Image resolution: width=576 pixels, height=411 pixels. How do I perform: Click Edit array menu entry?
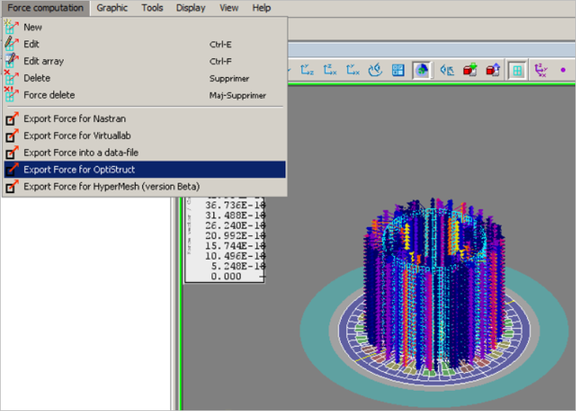43,61
